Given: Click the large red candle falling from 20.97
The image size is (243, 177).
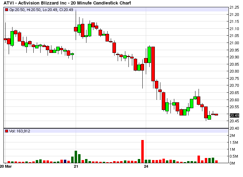Looking at the screenshot, I should click(153, 64).
